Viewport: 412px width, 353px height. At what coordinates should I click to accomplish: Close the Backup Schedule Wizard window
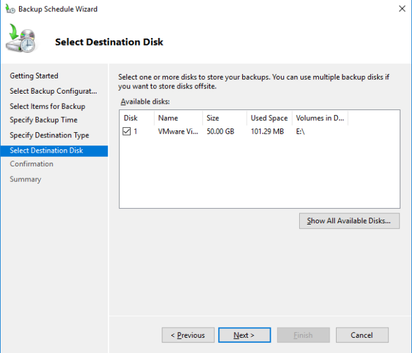point(402,9)
